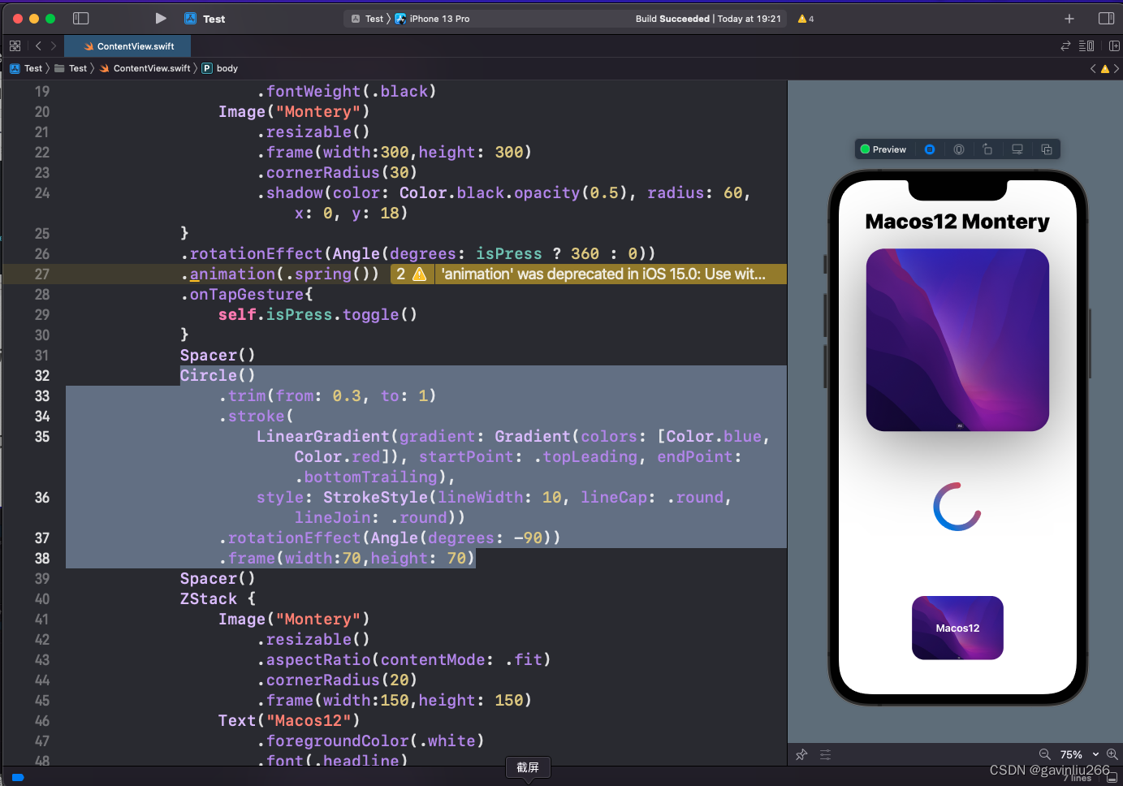Click line number 27 in gutter
This screenshot has width=1123, height=786.
[42, 274]
